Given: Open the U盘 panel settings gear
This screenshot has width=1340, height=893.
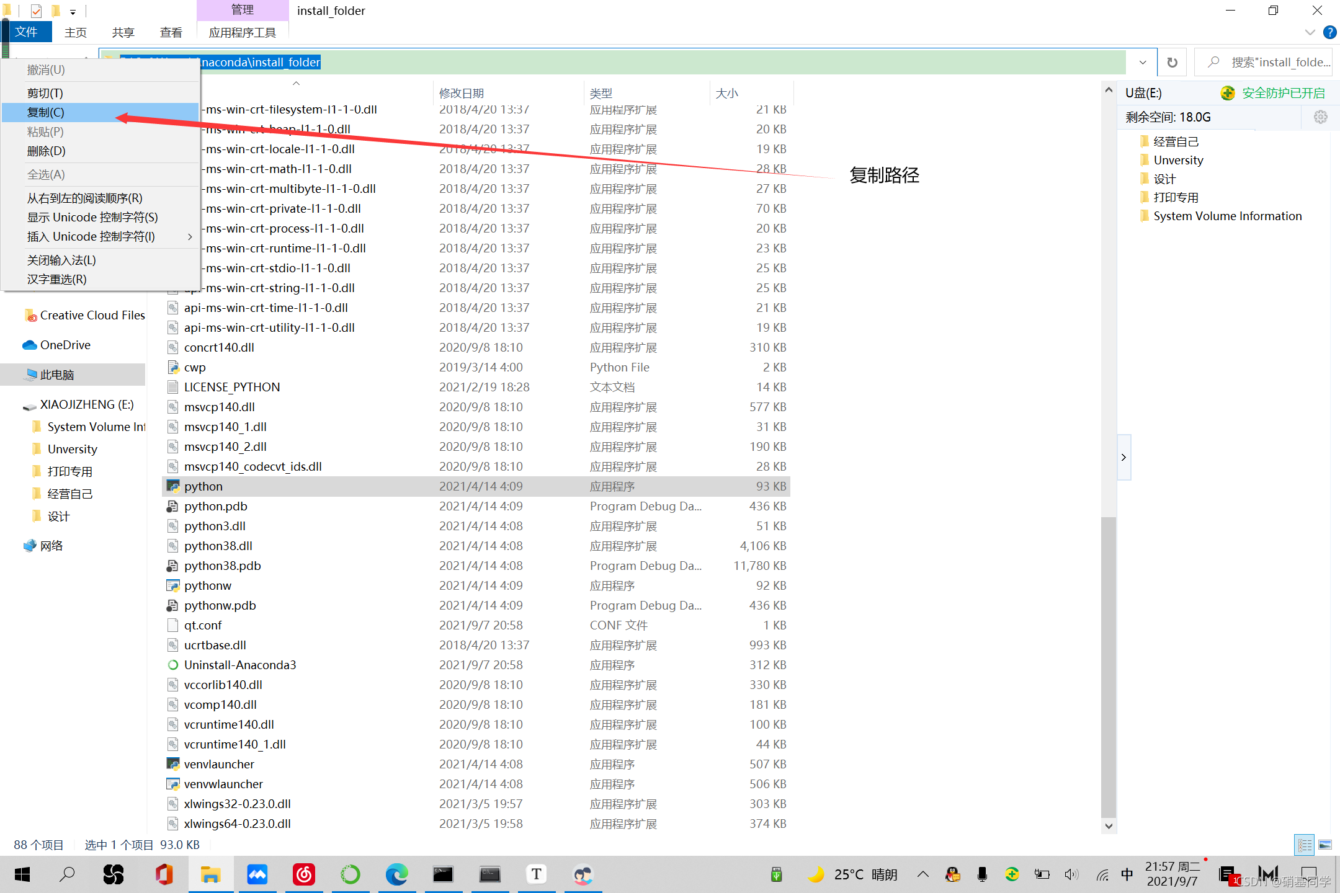Looking at the screenshot, I should pos(1320,117).
